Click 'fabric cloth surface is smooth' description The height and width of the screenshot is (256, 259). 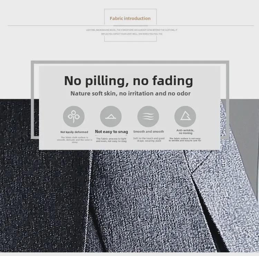[75, 140]
